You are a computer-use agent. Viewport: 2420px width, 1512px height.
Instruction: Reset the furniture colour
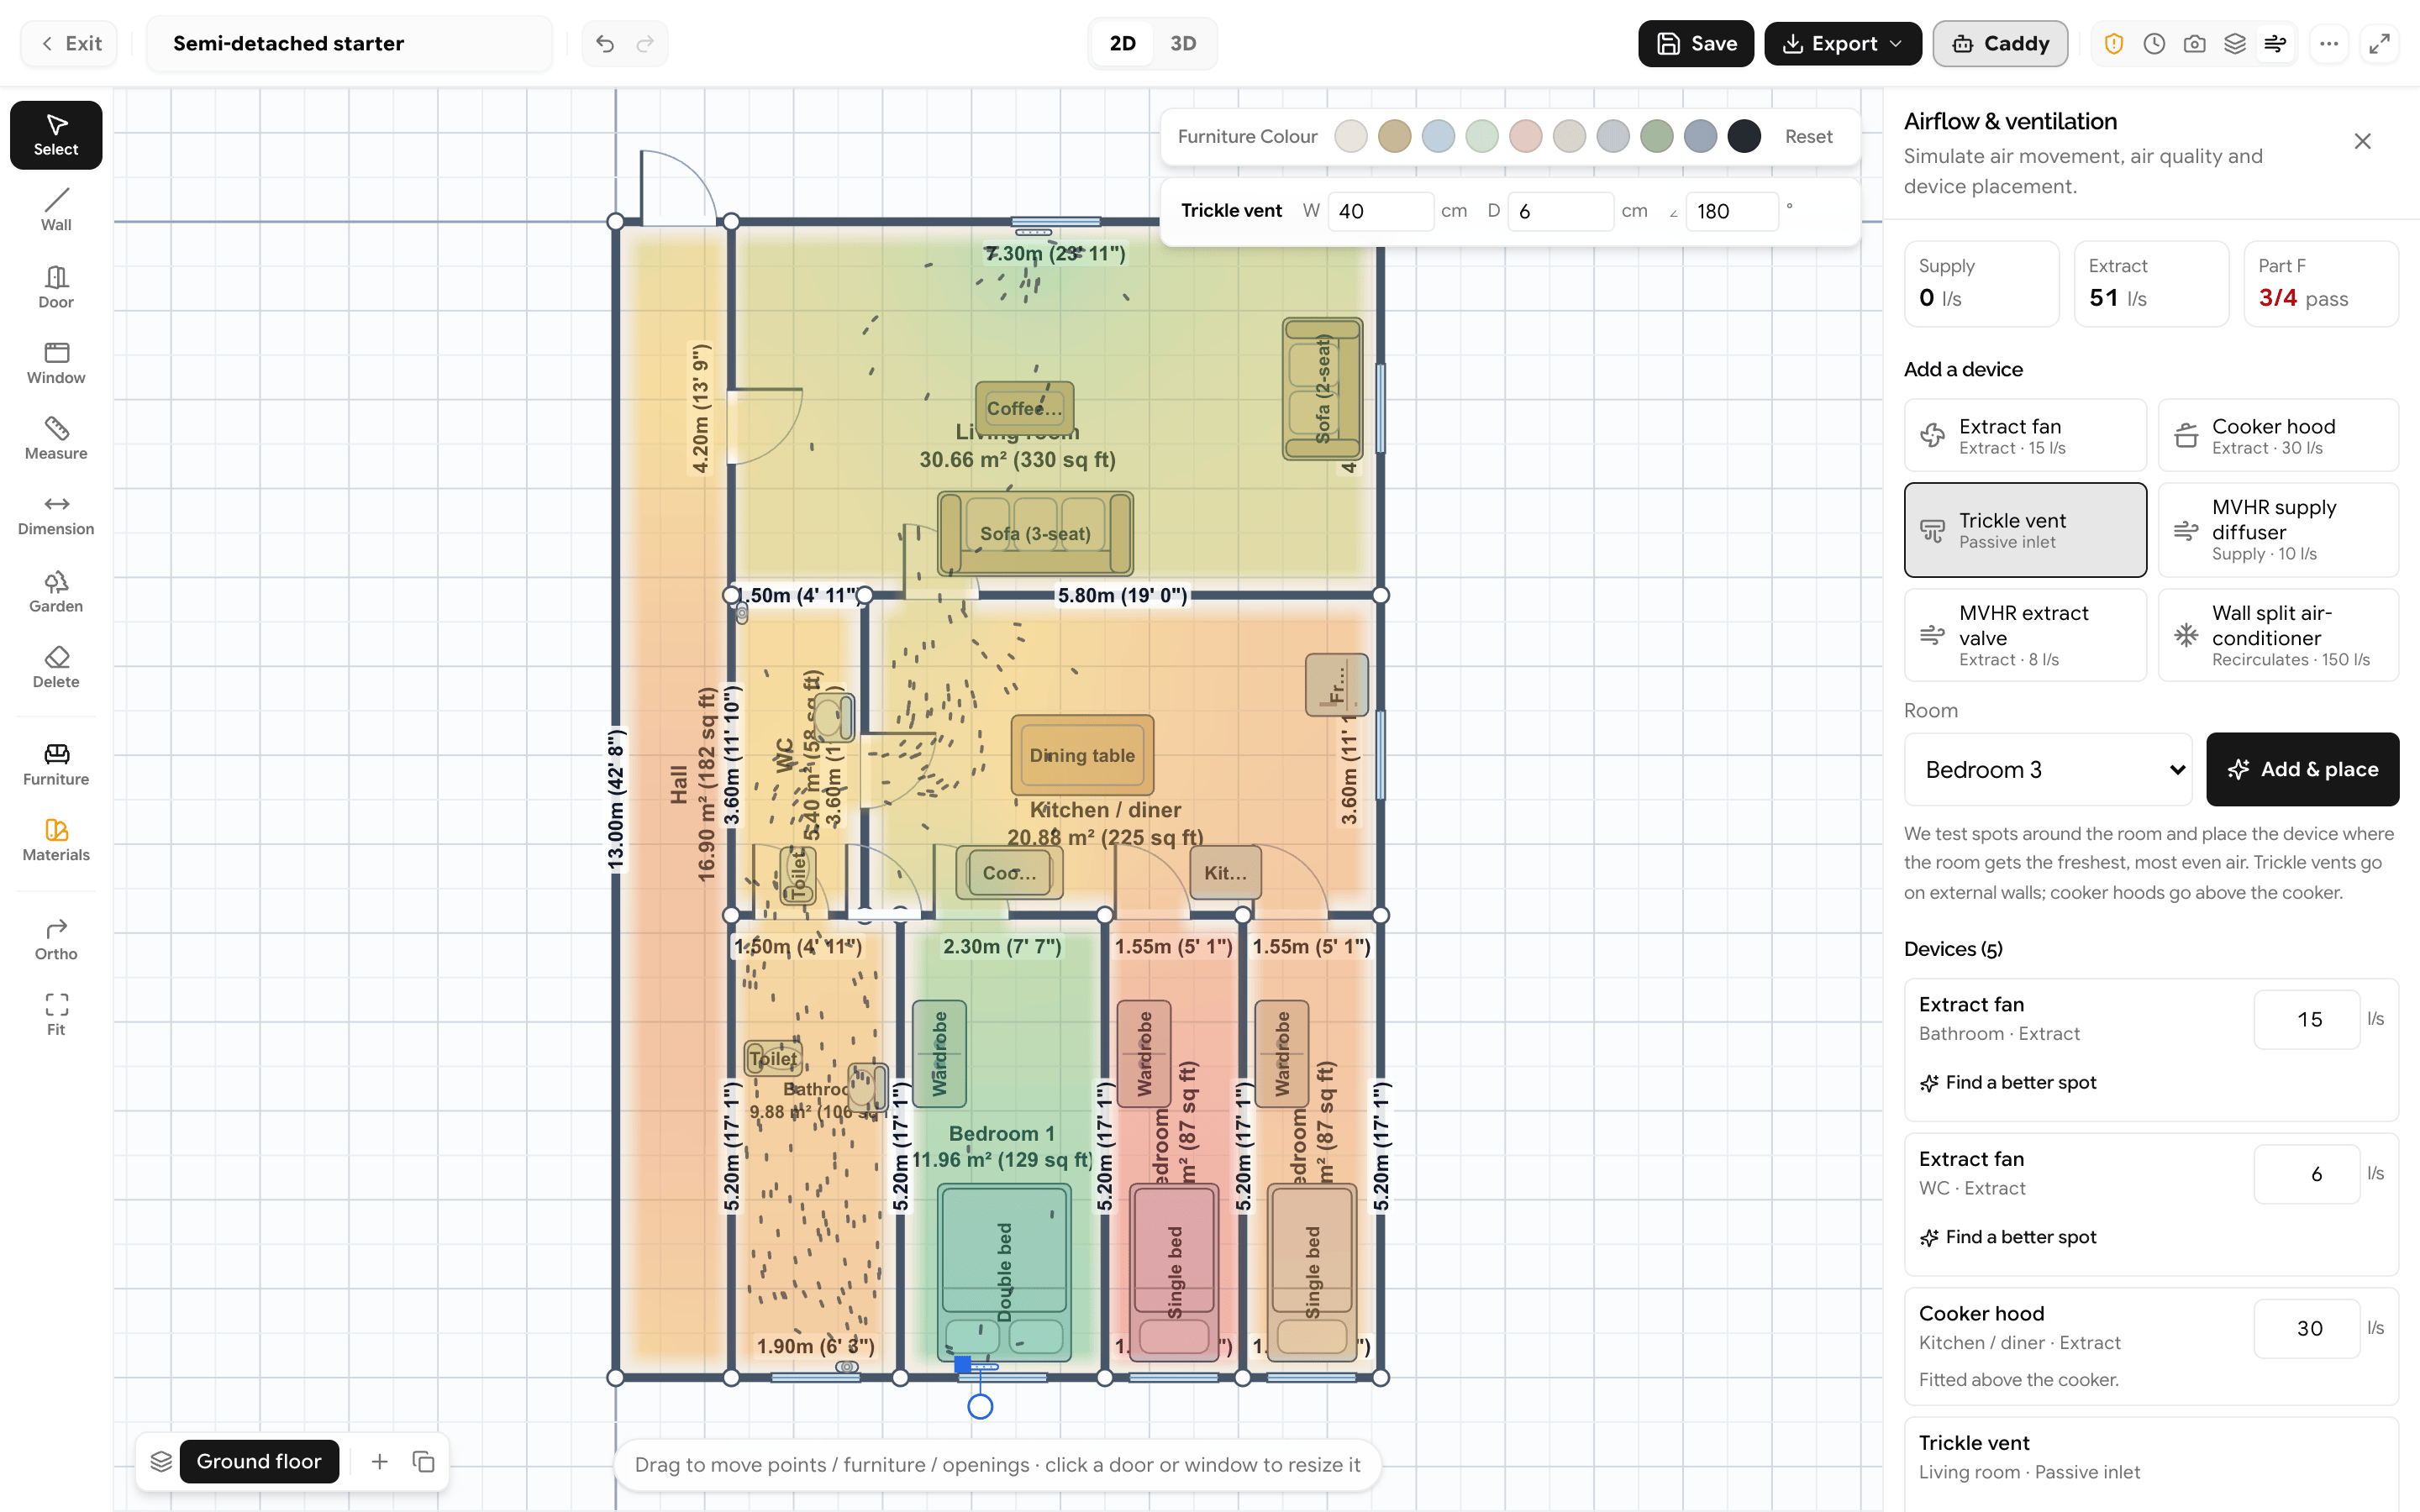point(1808,136)
